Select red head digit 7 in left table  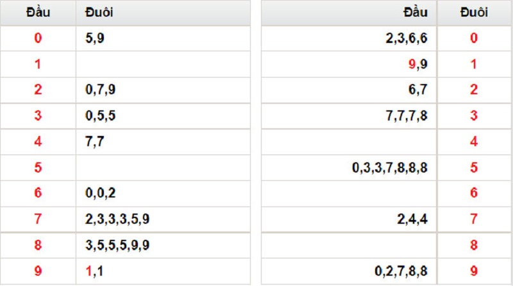pos(37,219)
